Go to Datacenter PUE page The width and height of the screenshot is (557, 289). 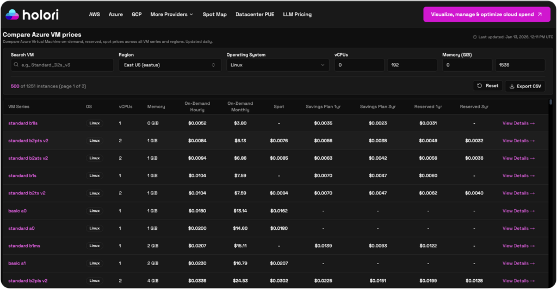pos(255,15)
